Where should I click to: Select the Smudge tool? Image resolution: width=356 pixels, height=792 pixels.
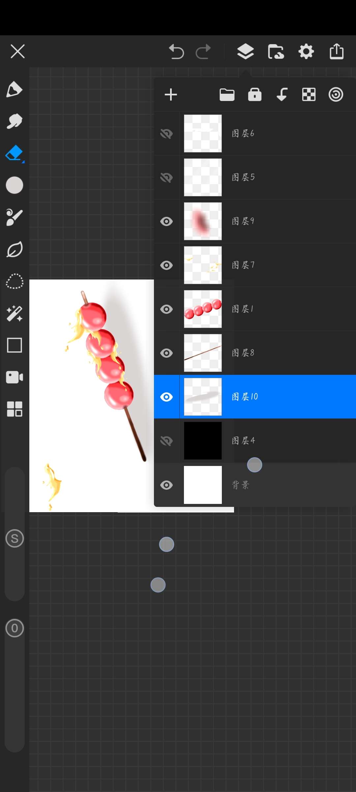14,121
